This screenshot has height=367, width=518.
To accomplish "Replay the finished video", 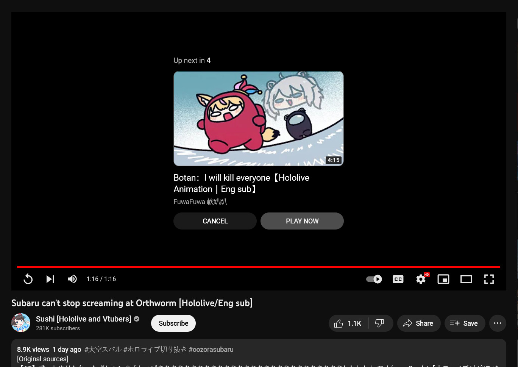I will (28, 279).
